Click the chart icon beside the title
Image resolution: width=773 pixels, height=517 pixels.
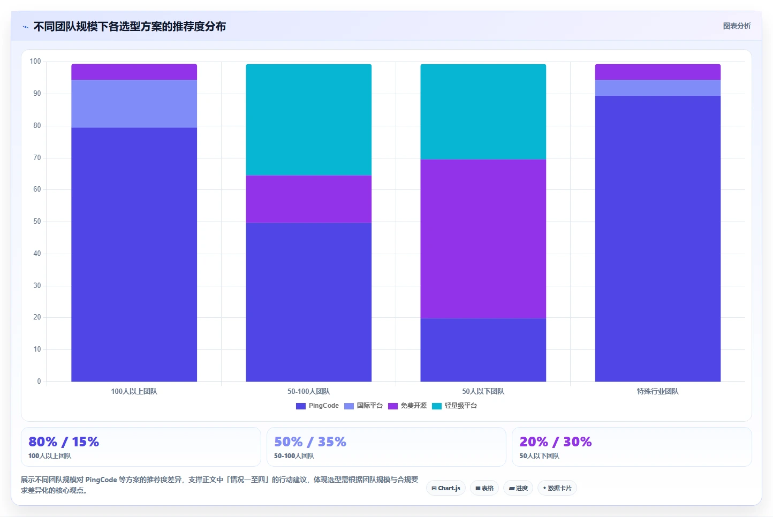tap(25, 27)
